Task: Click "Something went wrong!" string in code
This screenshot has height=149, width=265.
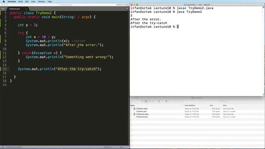Action: coord(87,57)
